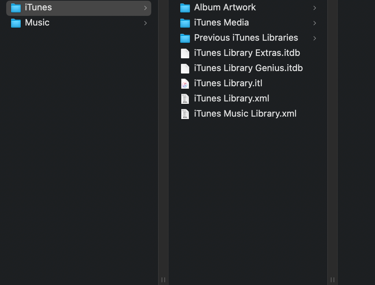The width and height of the screenshot is (375, 285).
Task: Expand Previous iTunes Libraries chevron
Action: [x=315, y=38]
